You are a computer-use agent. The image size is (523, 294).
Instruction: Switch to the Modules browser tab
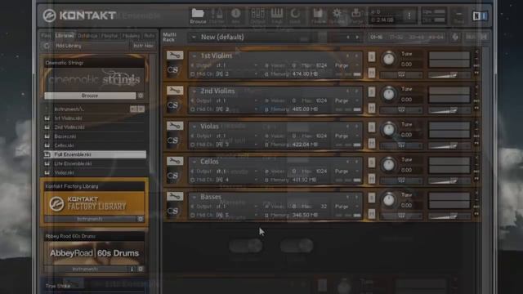tap(131, 36)
